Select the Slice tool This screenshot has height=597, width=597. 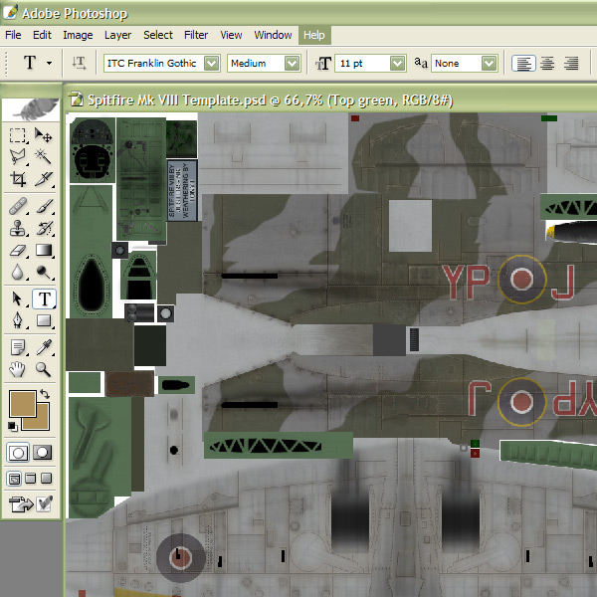43,178
